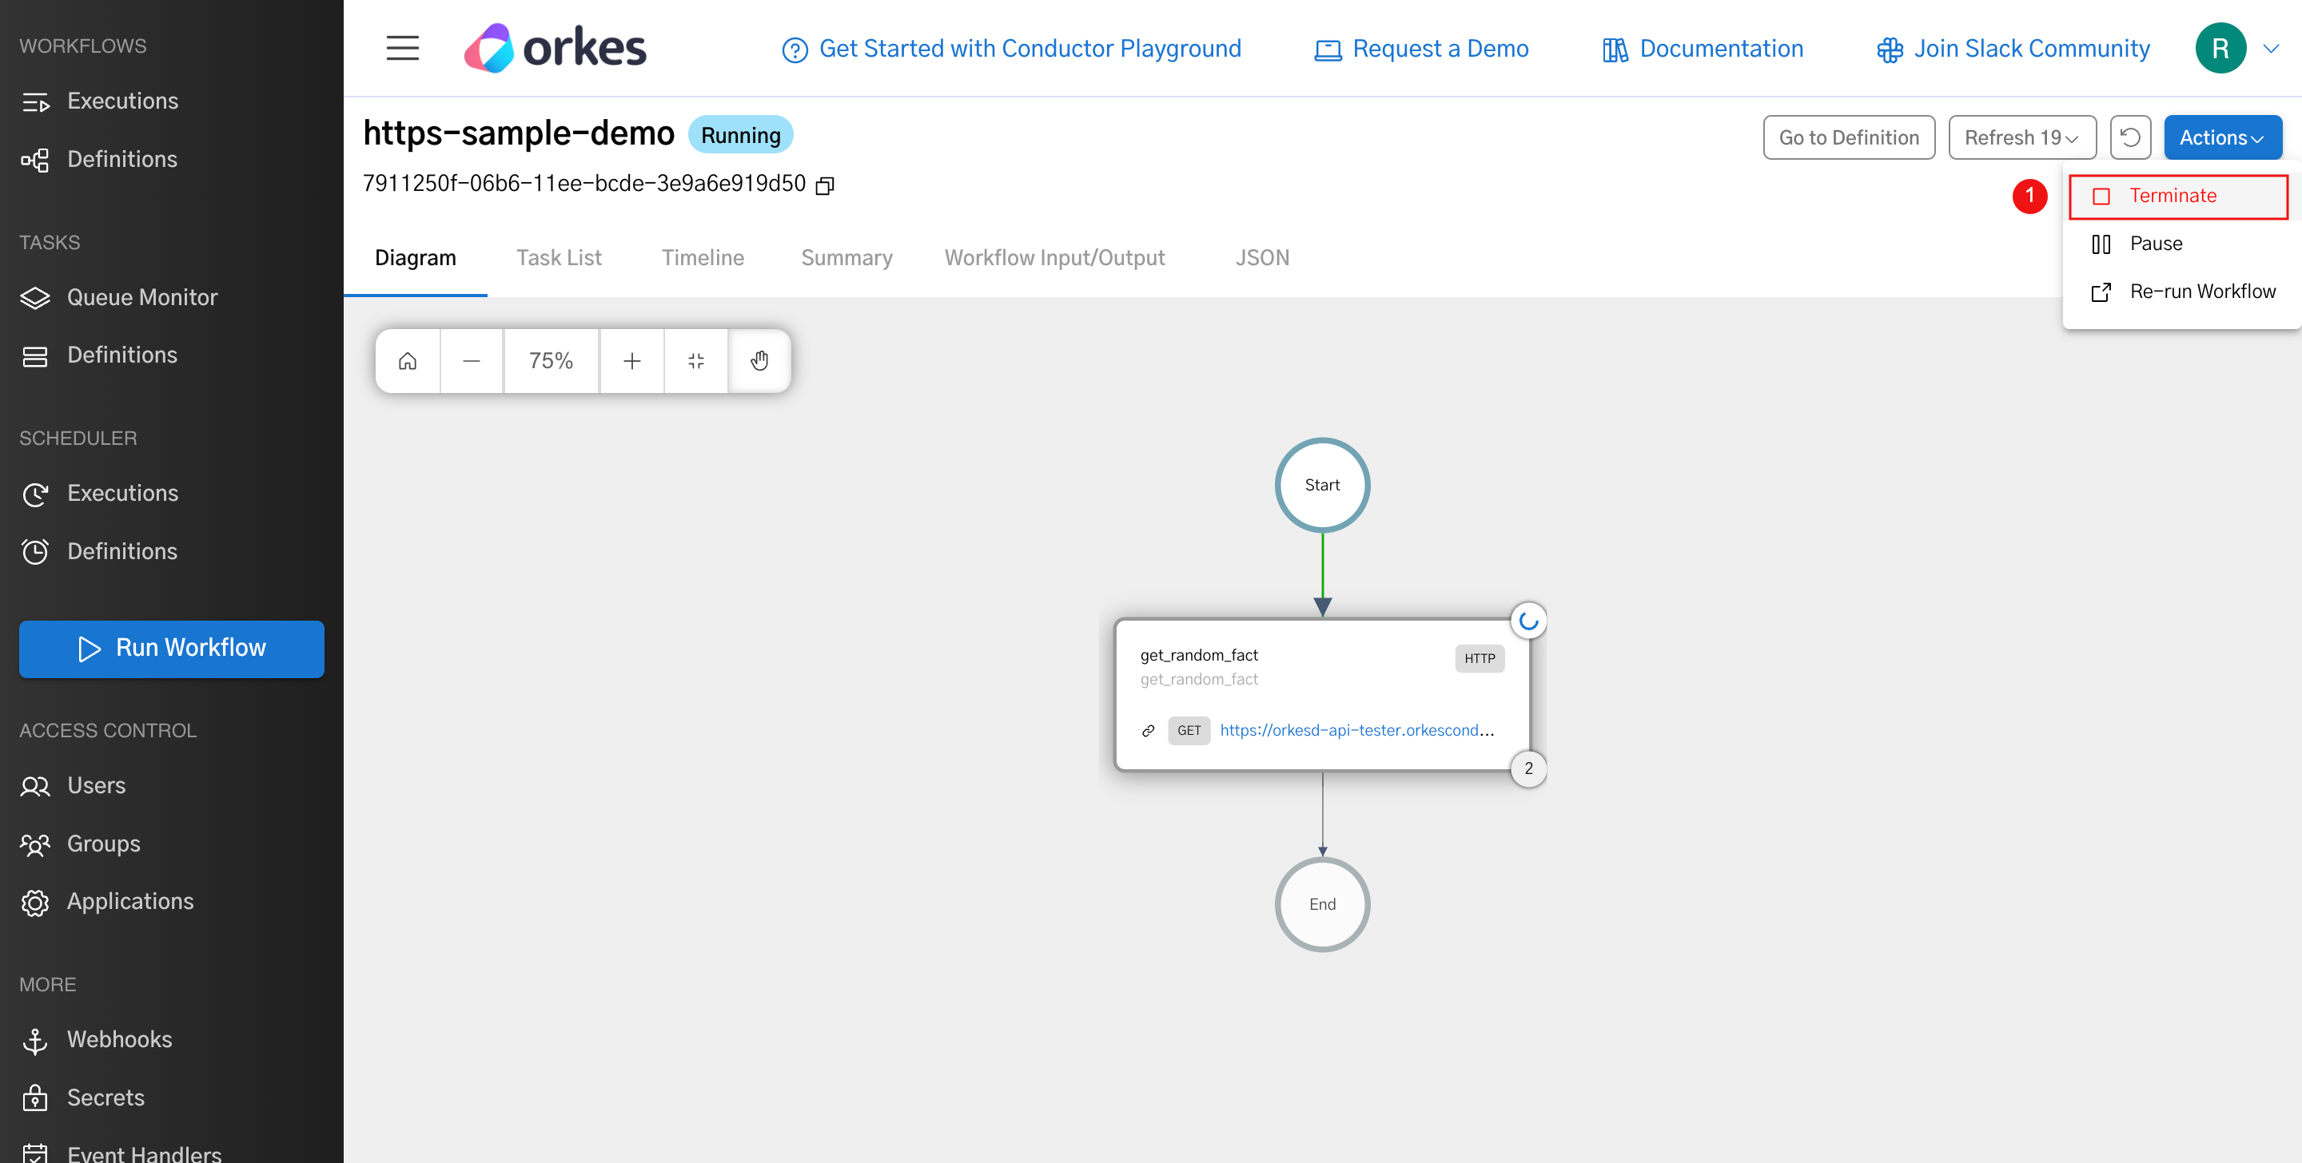Screen dimensions: 2302x1163
Task: Open Queue Monitor from the sidebar
Action: pos(142,296)
